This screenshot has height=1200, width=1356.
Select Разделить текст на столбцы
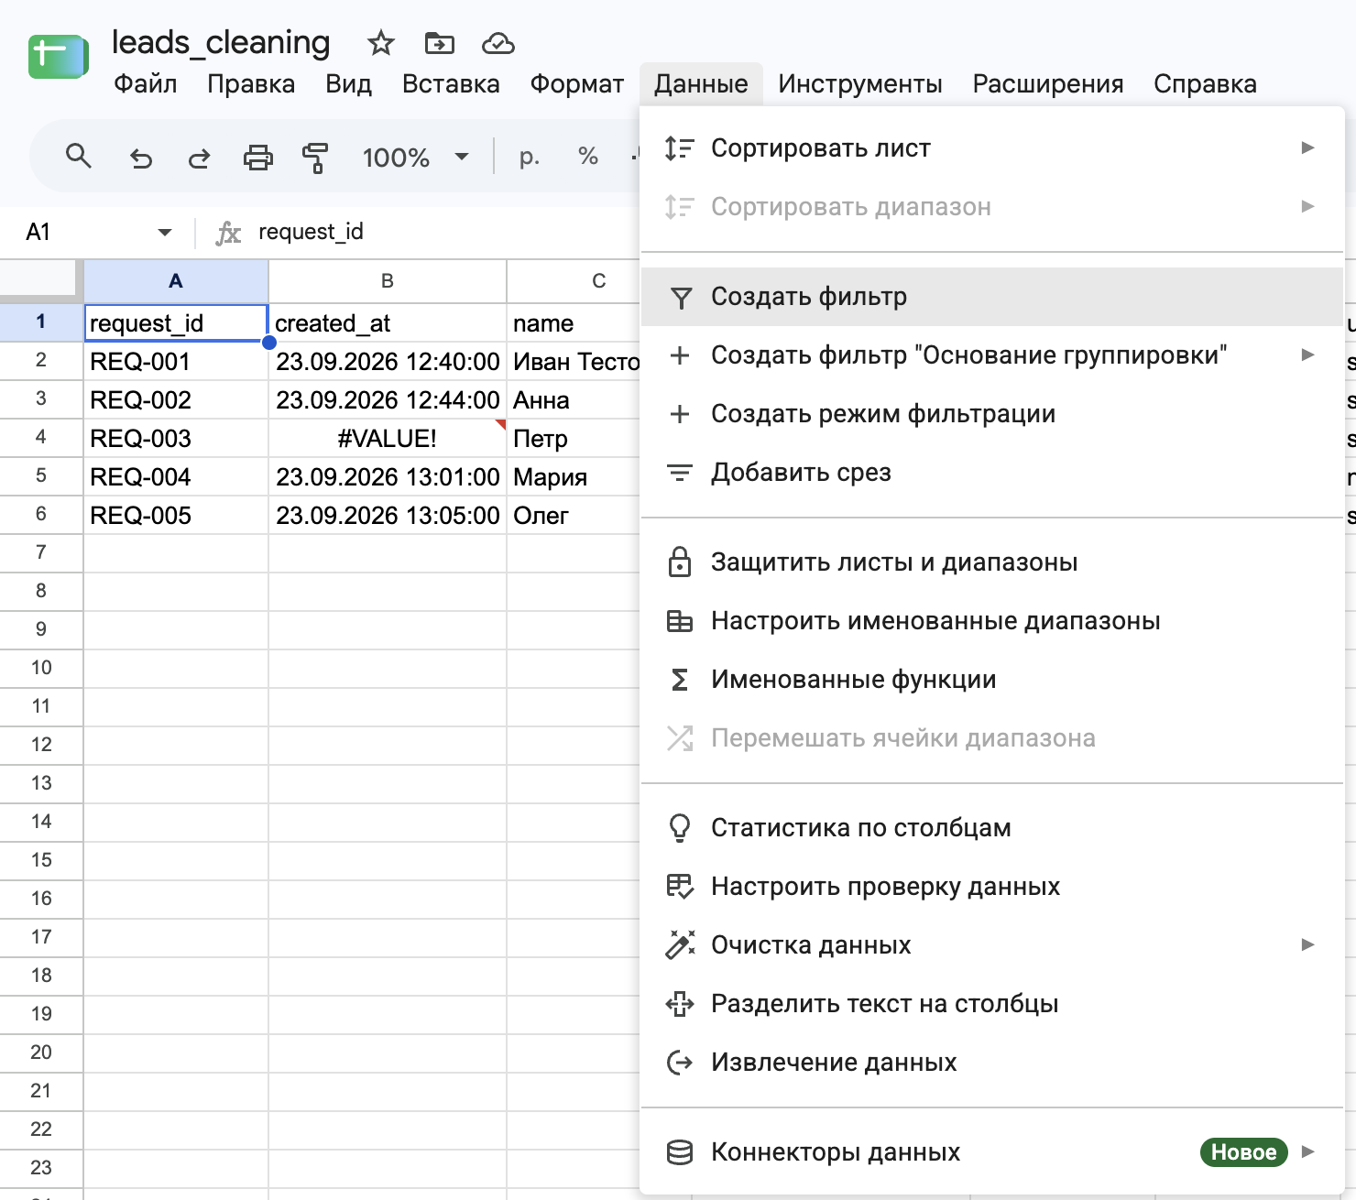pyautogui.click(x=992, y=1004)
